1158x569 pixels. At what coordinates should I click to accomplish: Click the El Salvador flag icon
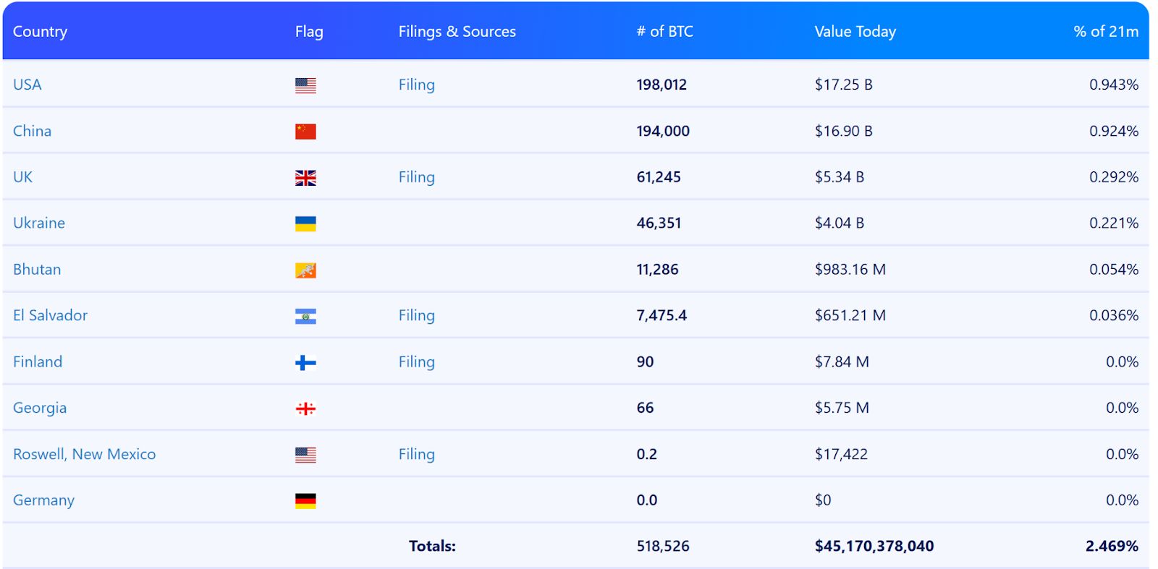tap(306, 315)
